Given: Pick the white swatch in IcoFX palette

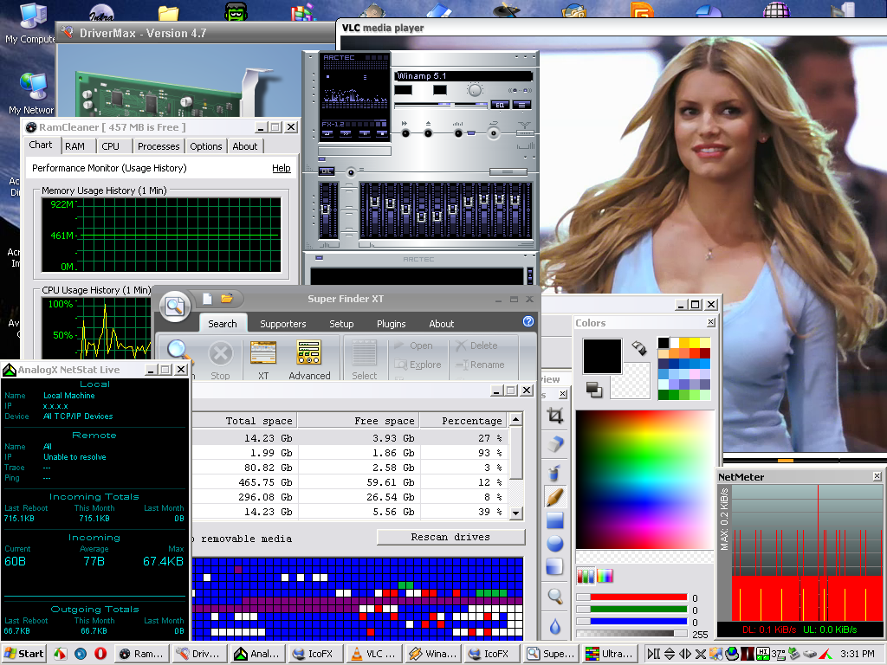Looking at the screenshot, I should [x=674, y=343].
